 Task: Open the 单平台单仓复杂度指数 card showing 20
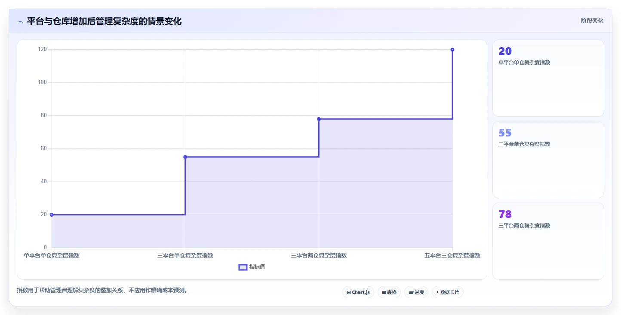pos(548,78)
